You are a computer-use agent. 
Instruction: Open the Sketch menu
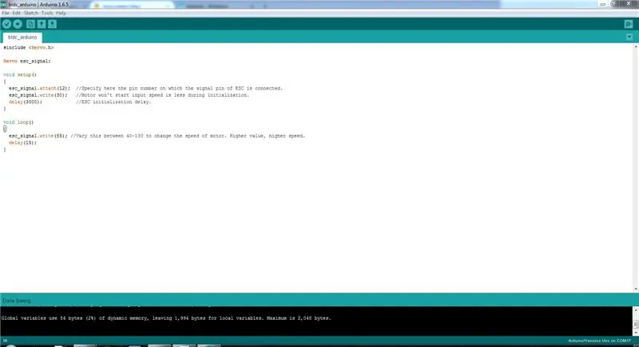pos(31,13)
